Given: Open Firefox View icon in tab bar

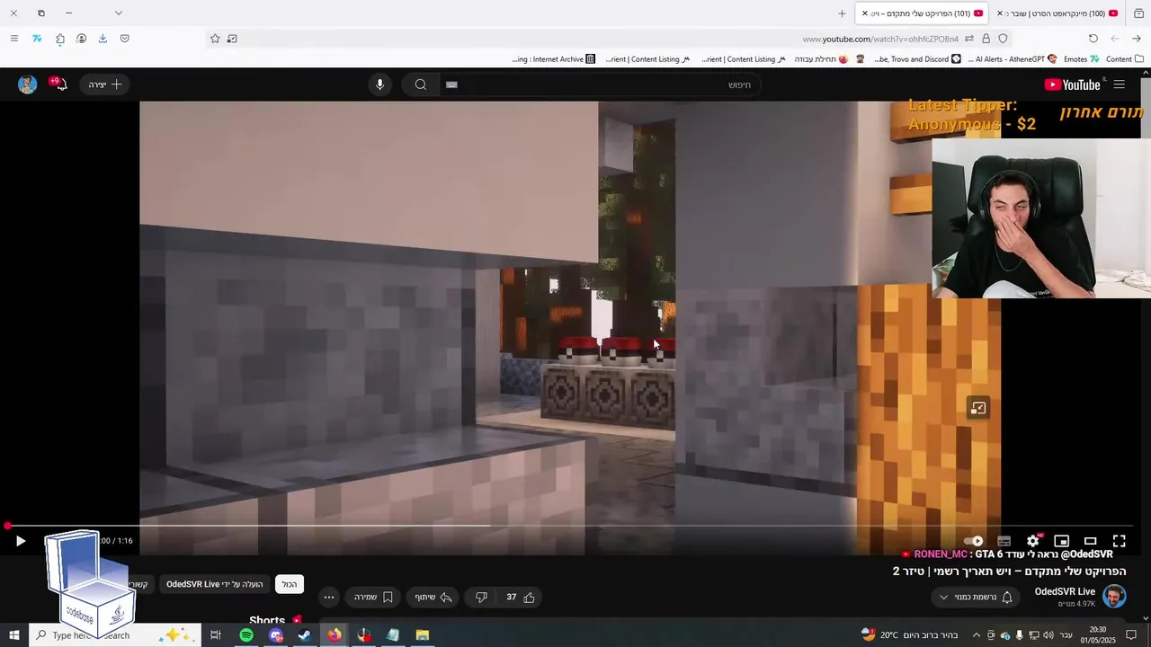Looking at the screenshot, I should [x=1138, y=13].
